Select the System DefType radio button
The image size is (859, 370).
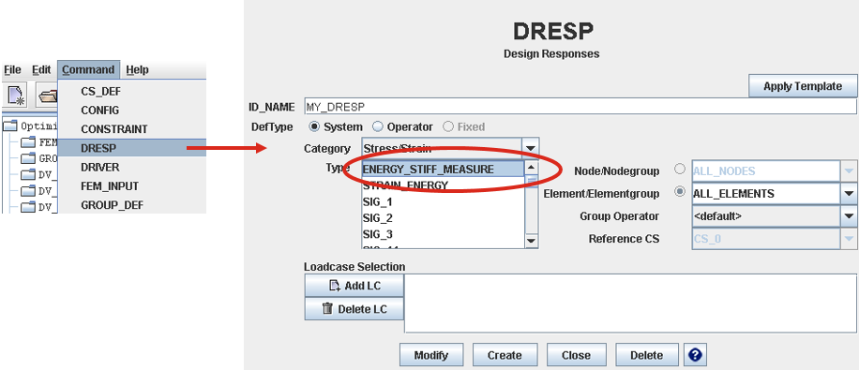[x=314, y=126]
